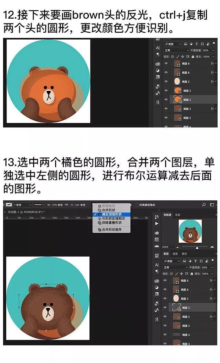
Task: Click shape layer filter icon in step 12 screenshot
Action: [202, 44]
